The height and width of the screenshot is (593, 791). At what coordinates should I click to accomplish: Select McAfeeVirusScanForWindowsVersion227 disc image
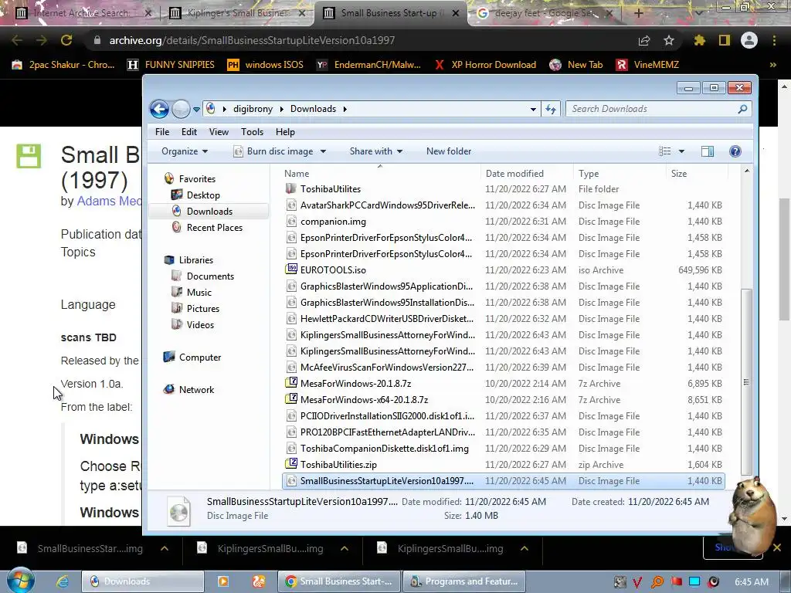pos(387,367)
